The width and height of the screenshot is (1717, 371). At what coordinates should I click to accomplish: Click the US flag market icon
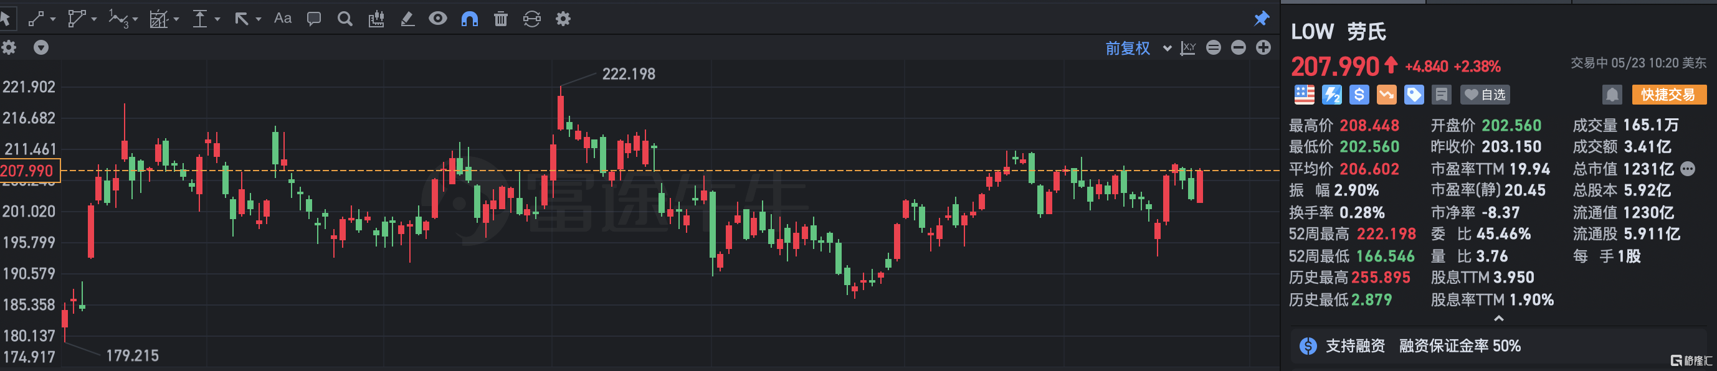tap(1305, 95)
